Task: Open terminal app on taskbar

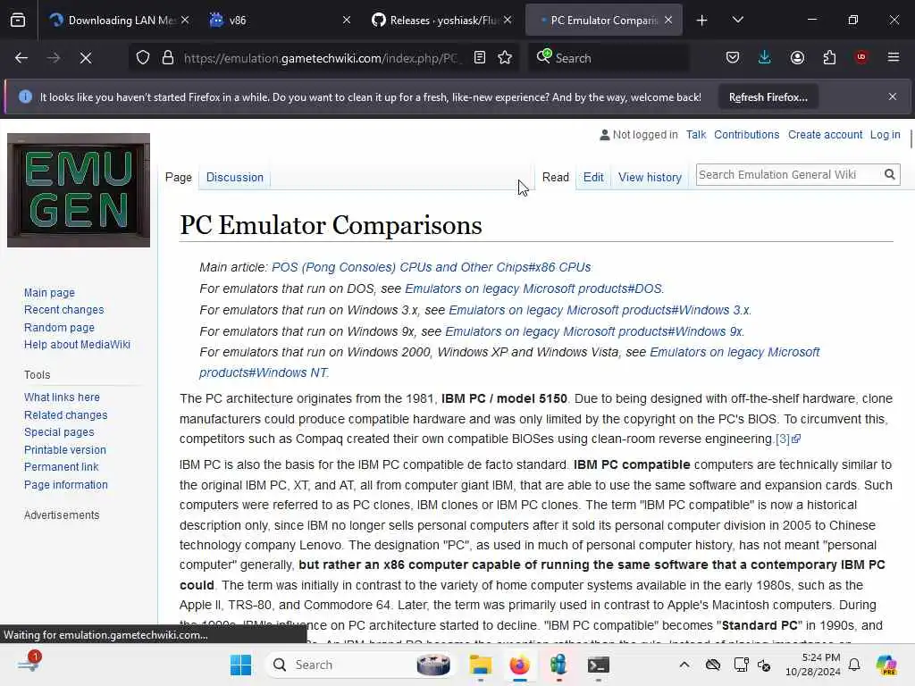Action: [x=598, y=665]
